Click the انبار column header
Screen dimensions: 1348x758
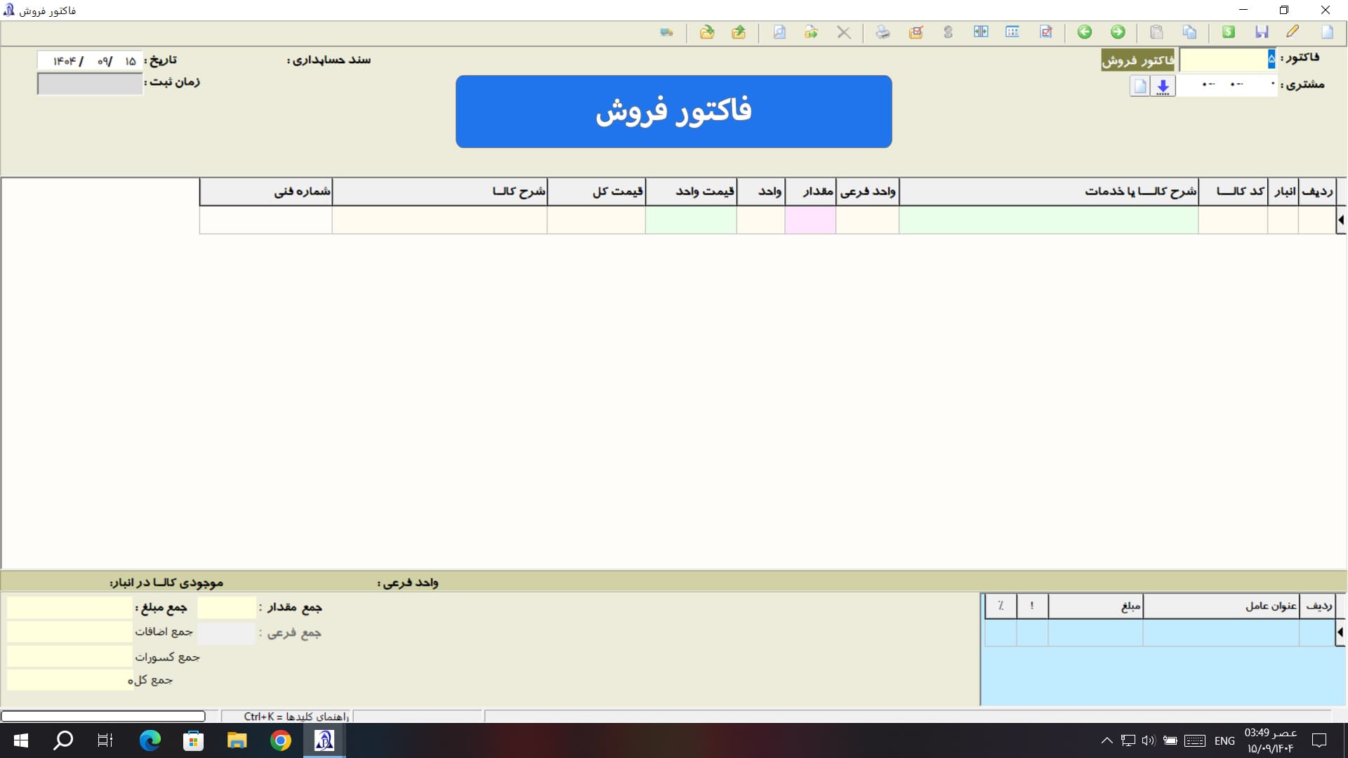(1284, 192)
